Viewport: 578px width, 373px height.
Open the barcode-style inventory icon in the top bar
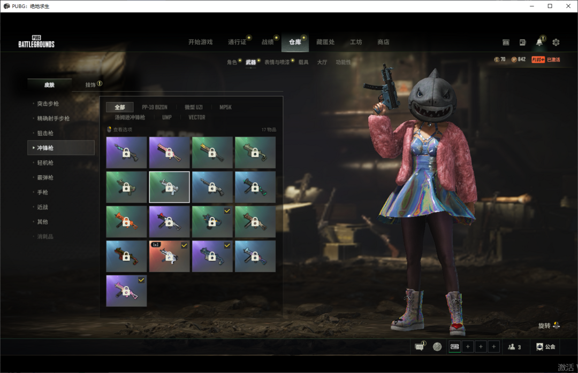pyautogui.click(x=506, y=42)
